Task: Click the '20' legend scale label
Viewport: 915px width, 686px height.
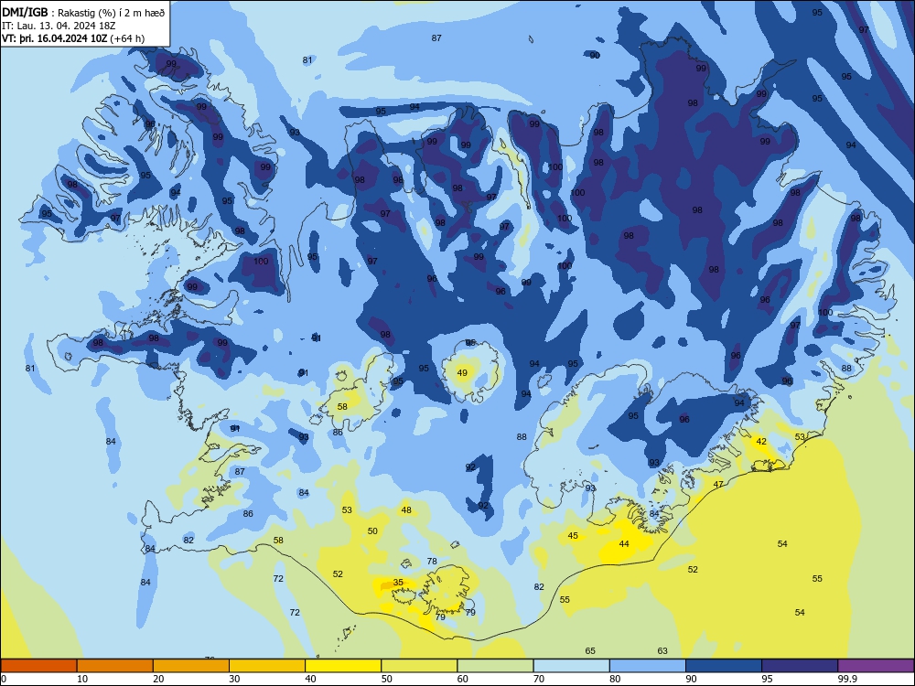Action: pyautogui.click(x=158, y=679)
